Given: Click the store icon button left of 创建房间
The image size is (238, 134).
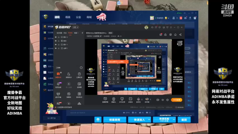Looking at the screenshot, I should pos(98,120).
